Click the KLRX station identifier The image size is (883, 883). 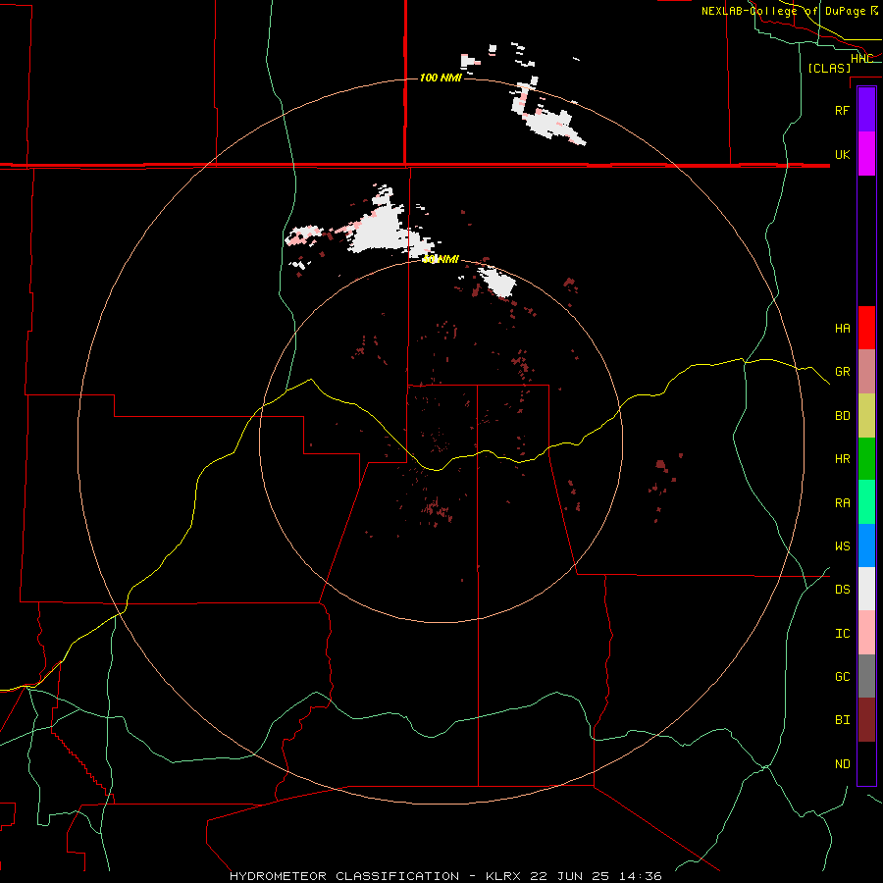503,876
